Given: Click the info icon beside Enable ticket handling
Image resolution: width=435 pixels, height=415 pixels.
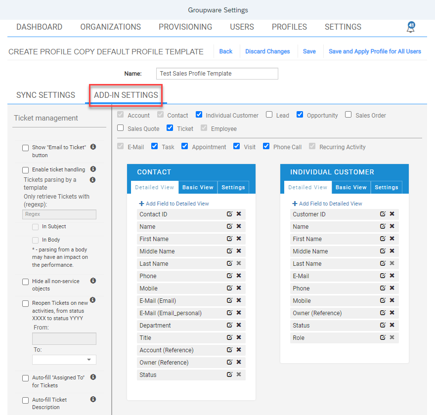Looking at the screenshot, I should 92,168.
